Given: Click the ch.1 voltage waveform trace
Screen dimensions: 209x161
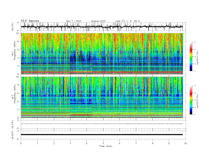Looking at the screenshot, I should pyautogui.click(x=102, y=27).
